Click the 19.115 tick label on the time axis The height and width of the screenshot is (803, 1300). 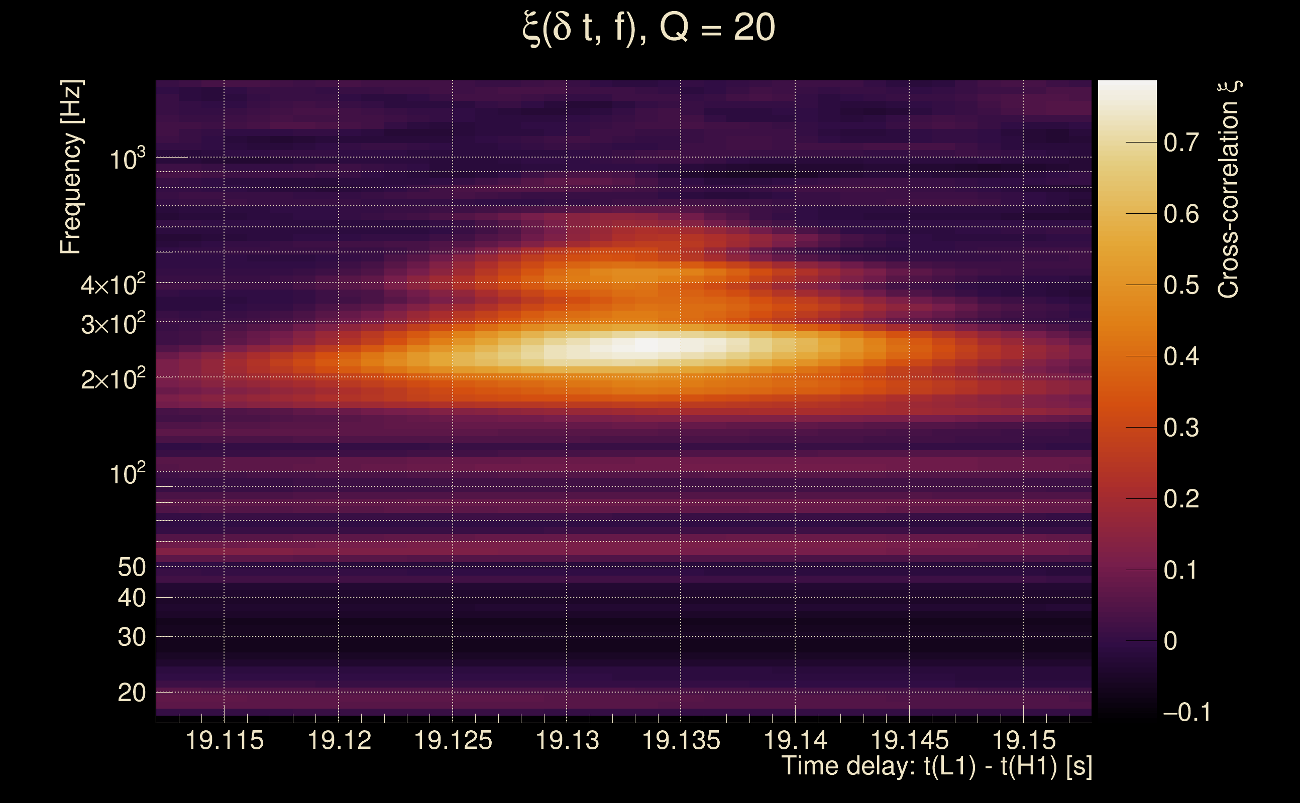224,740
